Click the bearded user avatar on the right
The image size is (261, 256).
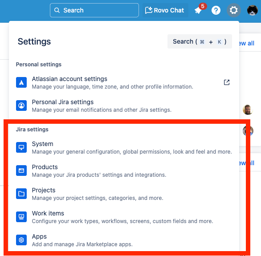coord(248,110)
